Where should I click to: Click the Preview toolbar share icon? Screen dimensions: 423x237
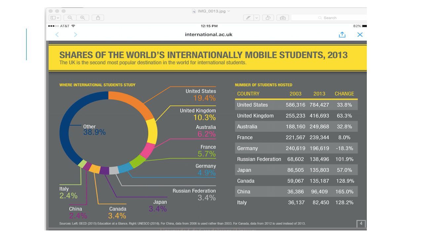click(98, 18)
